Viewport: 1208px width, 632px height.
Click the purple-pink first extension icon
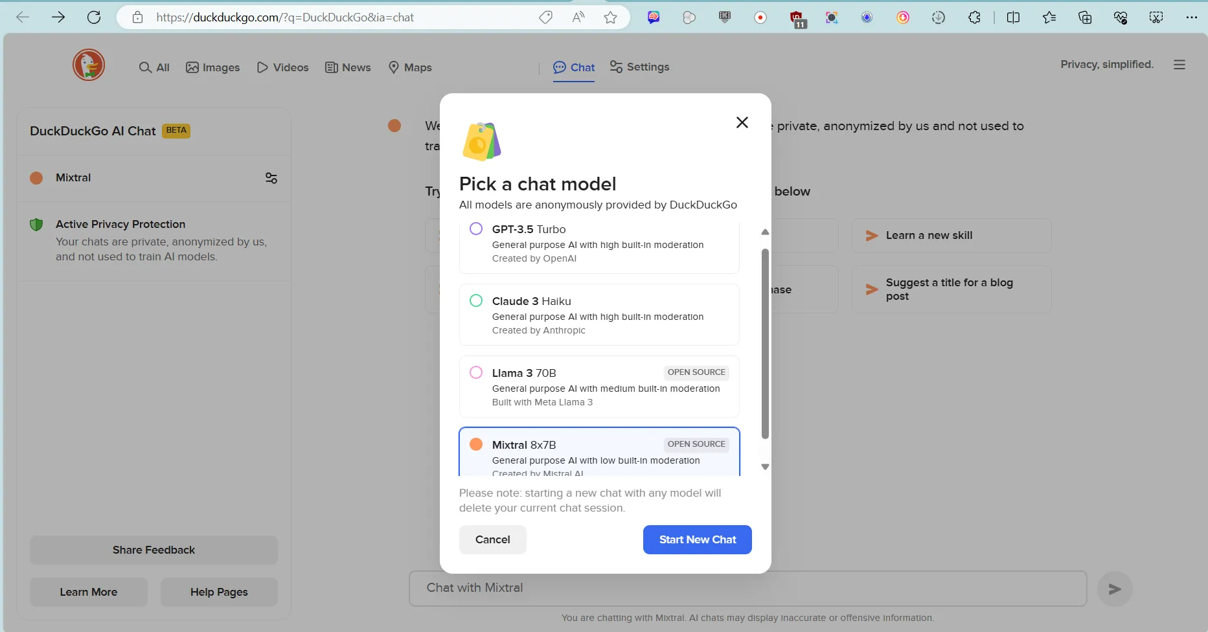[654, 17]
